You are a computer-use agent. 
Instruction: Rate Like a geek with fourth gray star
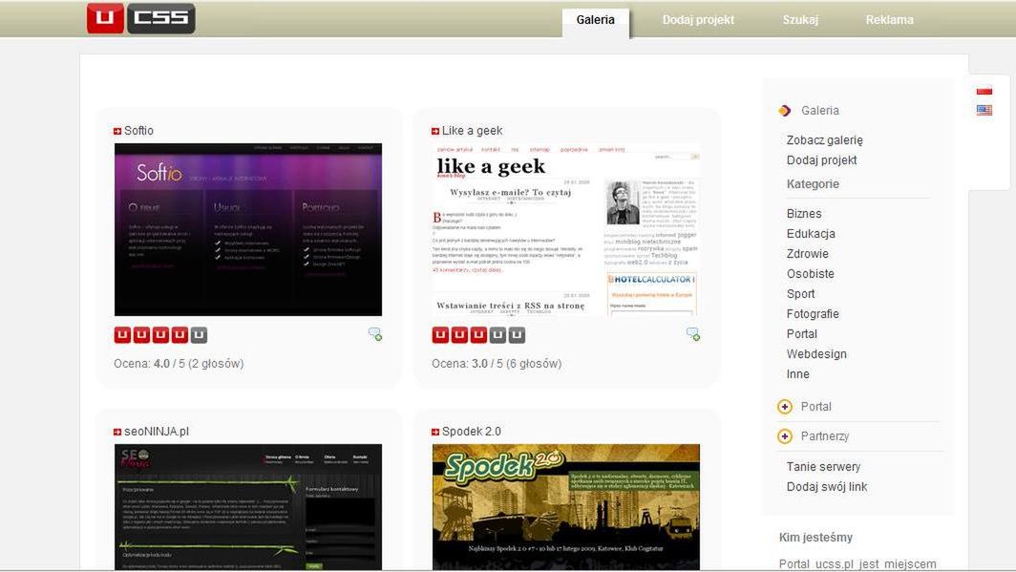497,335
